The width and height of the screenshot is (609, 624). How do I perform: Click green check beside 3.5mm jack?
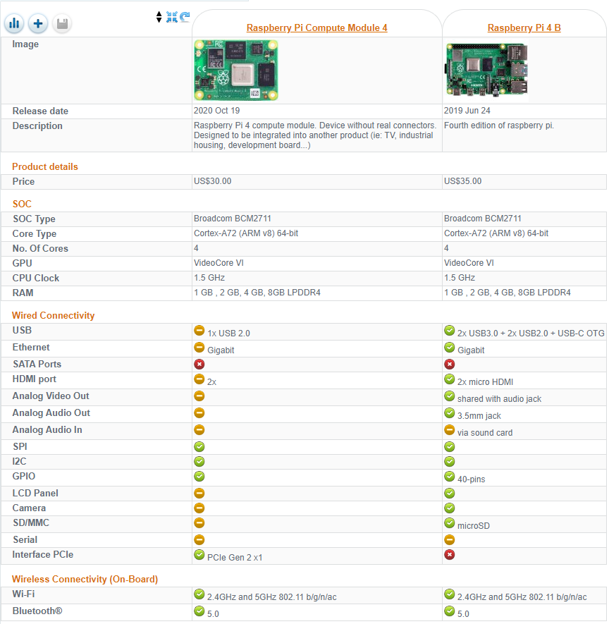(450, 413)
